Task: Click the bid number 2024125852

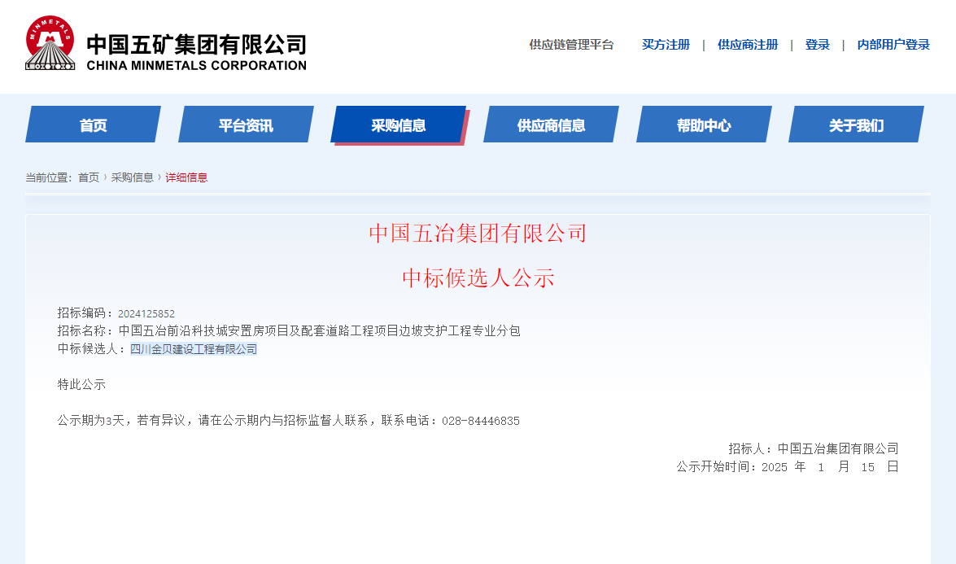Action: coord(146,313)
